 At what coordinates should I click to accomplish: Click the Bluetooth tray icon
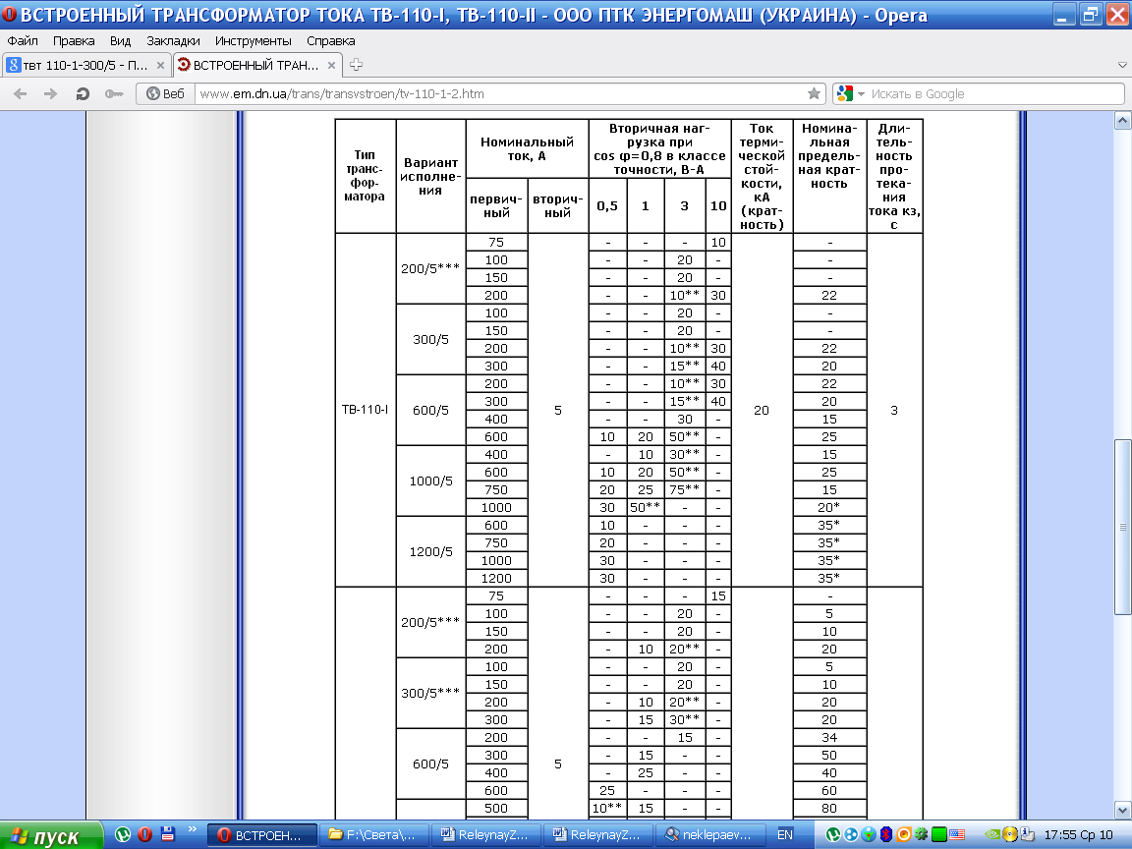click(885, 834)
